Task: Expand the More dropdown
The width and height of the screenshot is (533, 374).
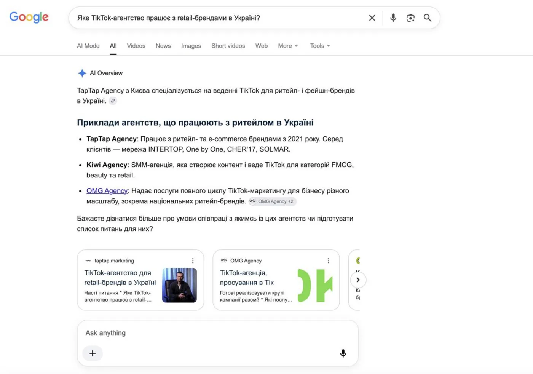Action: [288, 46]
